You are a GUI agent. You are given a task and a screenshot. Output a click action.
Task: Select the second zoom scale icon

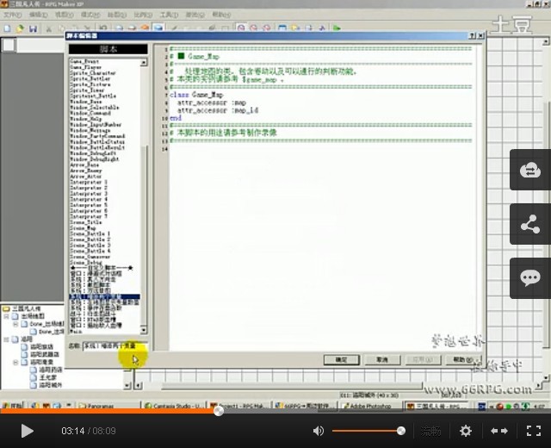[254, 28]
